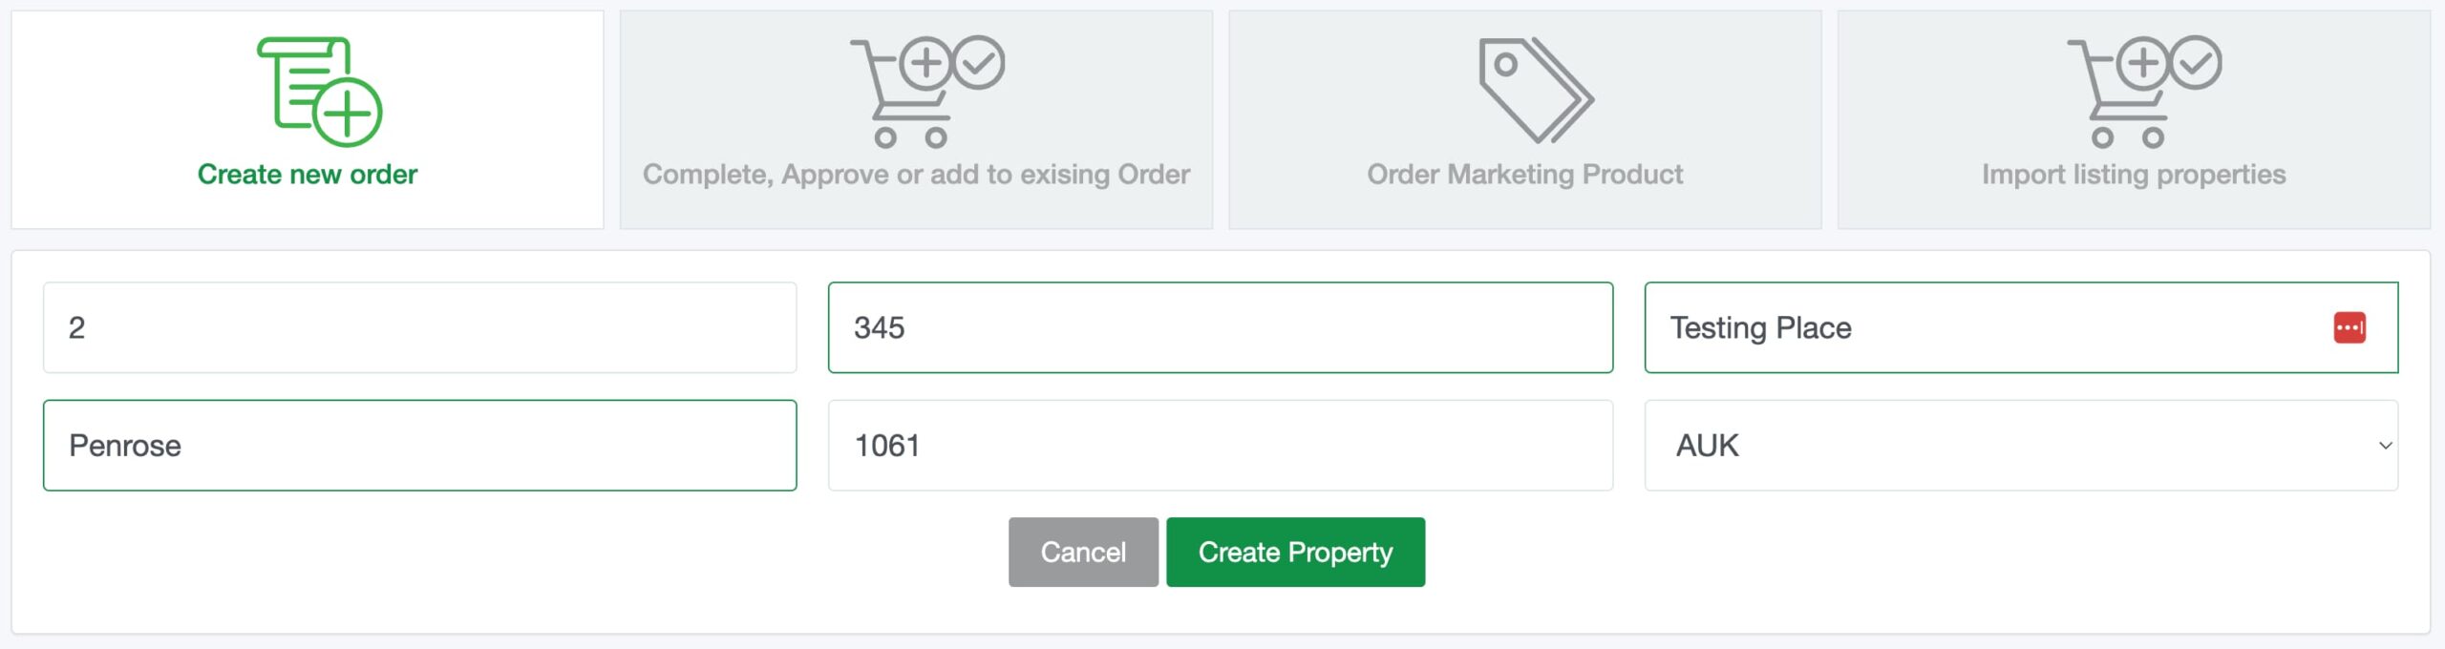The height and width of the screenshot is (649, 2445).
Task: Click the Create Property button
Action: pyautogui.click(x=1295, y=552)
